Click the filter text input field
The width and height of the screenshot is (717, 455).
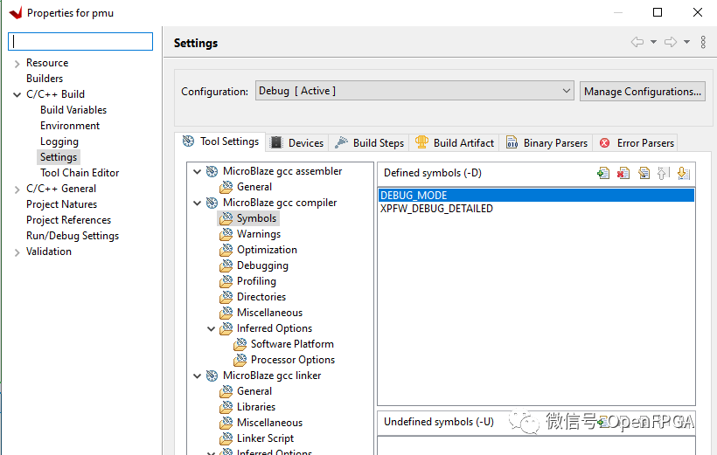pos(80,41)
